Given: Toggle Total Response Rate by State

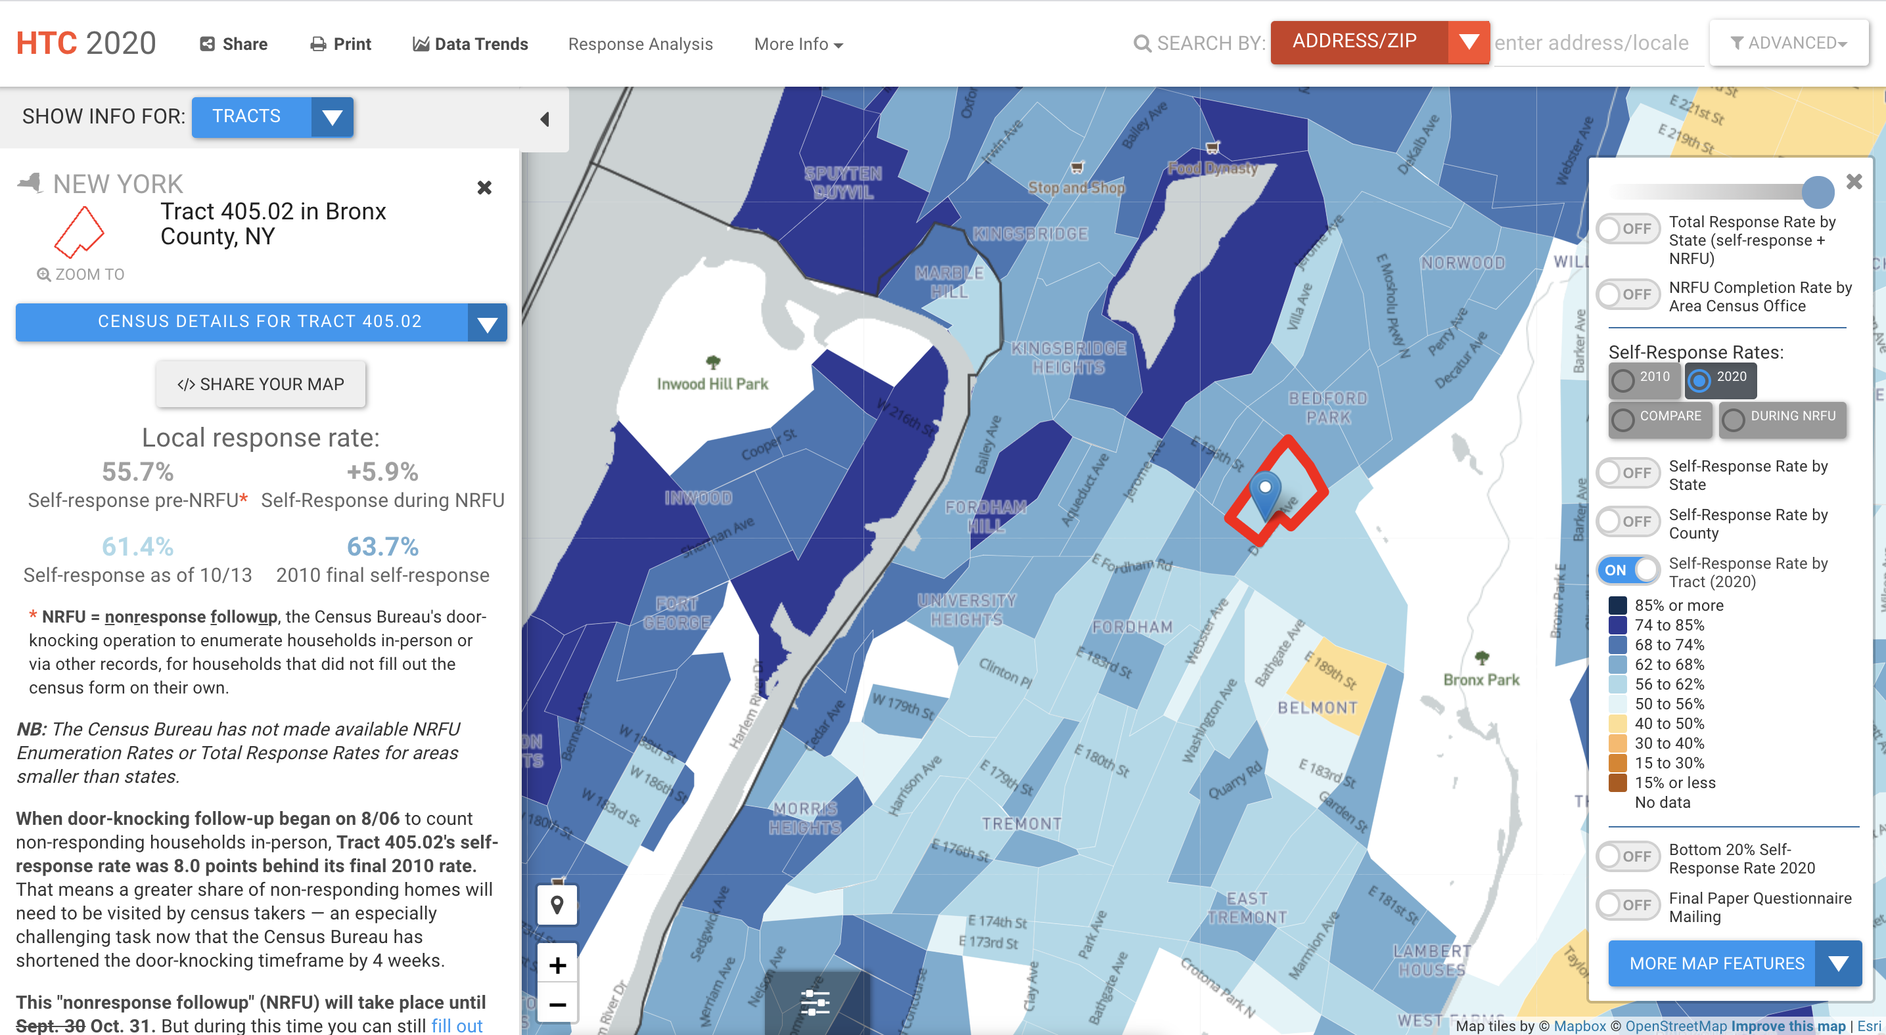Looking at the screenshot, I should click(x=1628, y=229).
